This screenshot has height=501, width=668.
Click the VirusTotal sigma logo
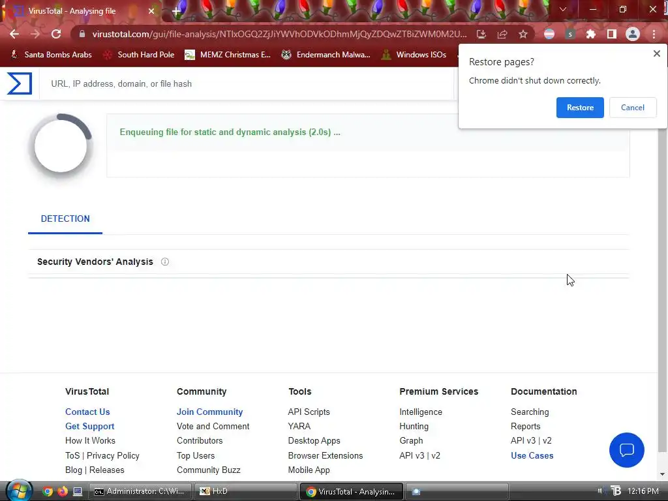pyautogui.click(x=20, y=83)
